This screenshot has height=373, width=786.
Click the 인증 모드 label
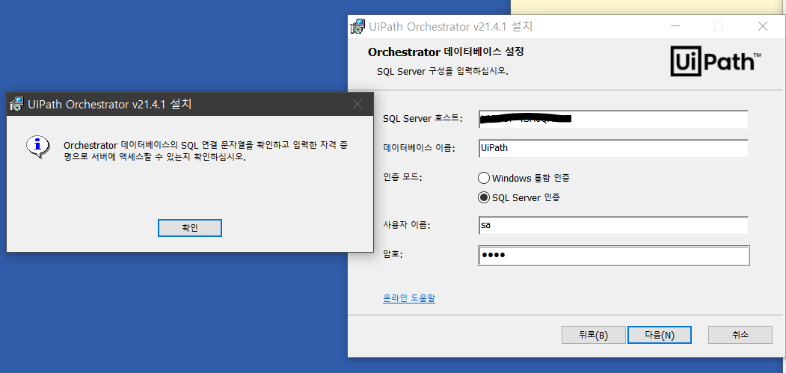pos(402,177)
